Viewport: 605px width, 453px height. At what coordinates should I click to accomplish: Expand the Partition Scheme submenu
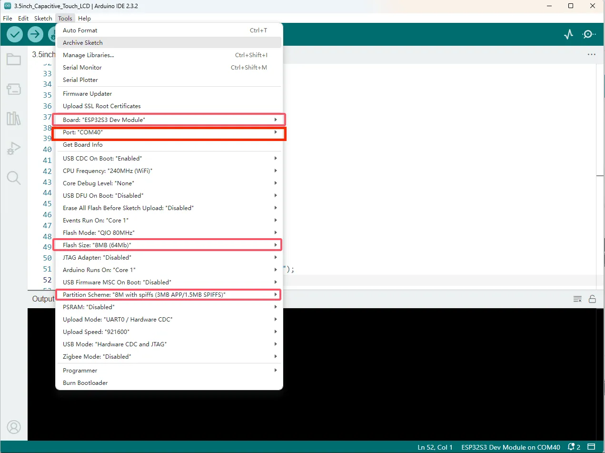[x=169, y=295]
